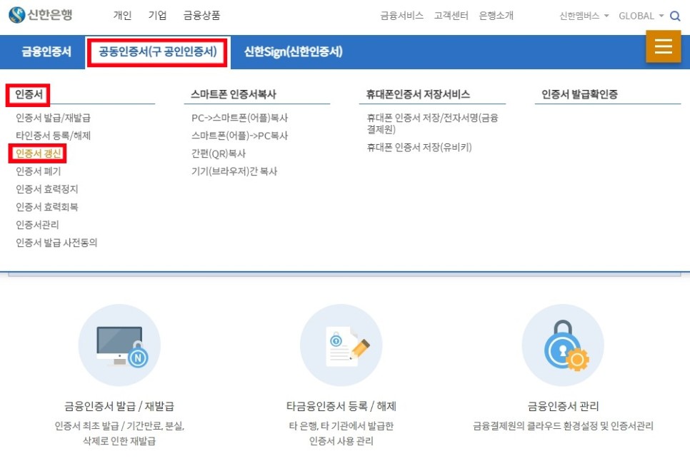Open 인증서관리 link
The height and width of the screenshot is (466, 690).
coord(37,225)
